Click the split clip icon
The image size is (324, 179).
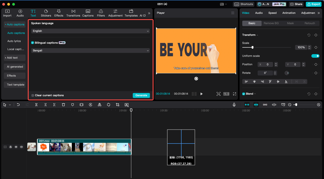point(36,105)
